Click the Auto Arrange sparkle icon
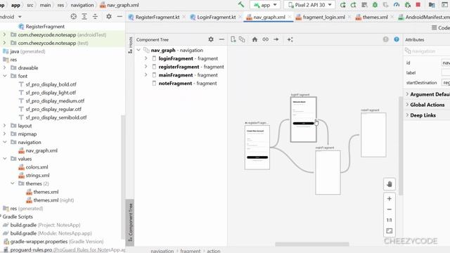450x253 pixels. (290, 39)
